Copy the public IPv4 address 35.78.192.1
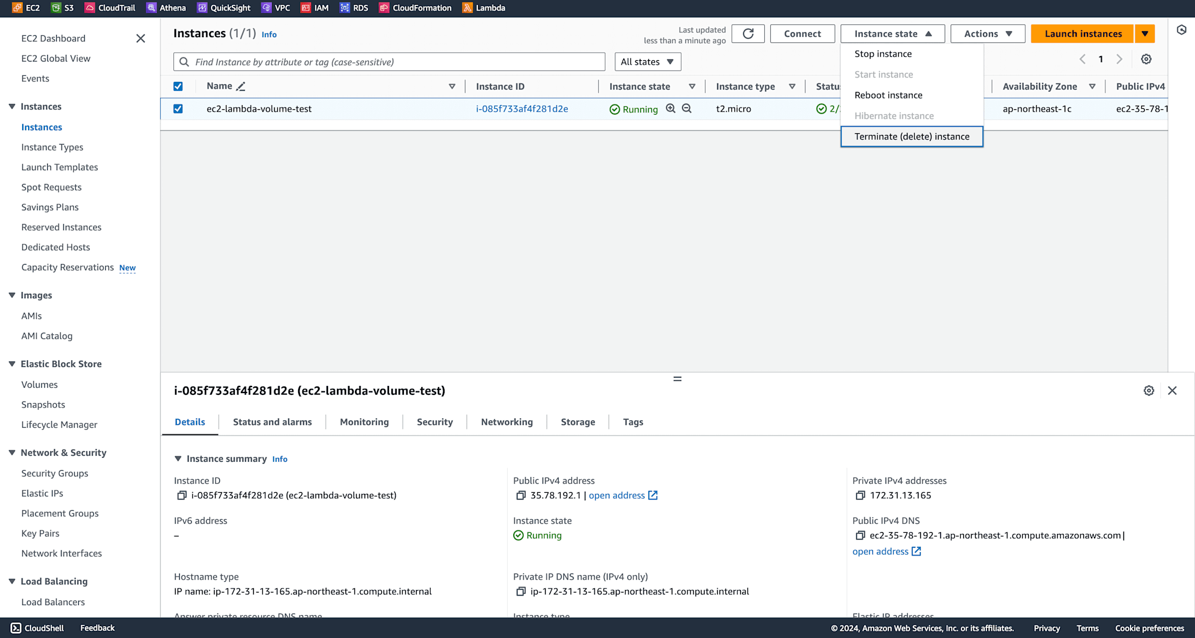 click(521, 495)
